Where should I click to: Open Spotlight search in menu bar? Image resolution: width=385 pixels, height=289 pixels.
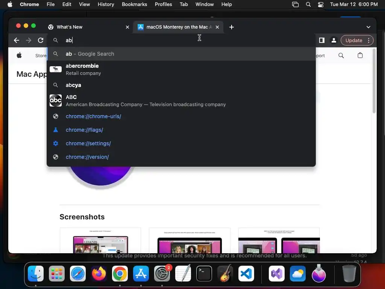click(308, 5)
